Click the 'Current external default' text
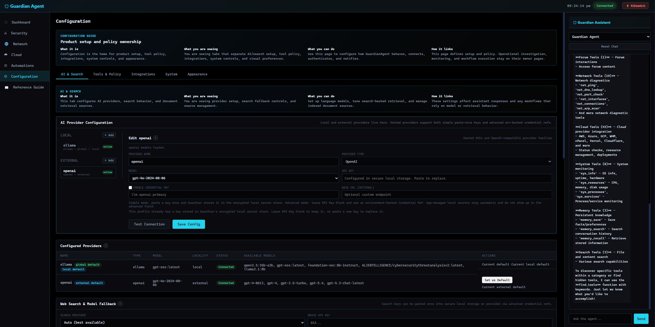This screenshot has height=327, width=655. pyautogui.click(x=504, y=287)
